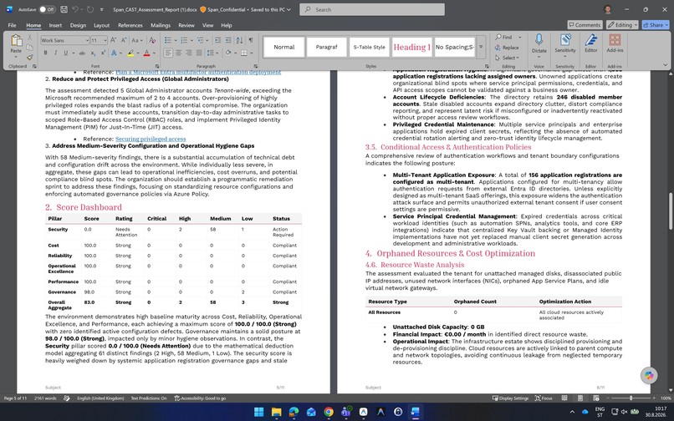674x421 pixels.
Task: Align text right toggle
Action: 189,53
